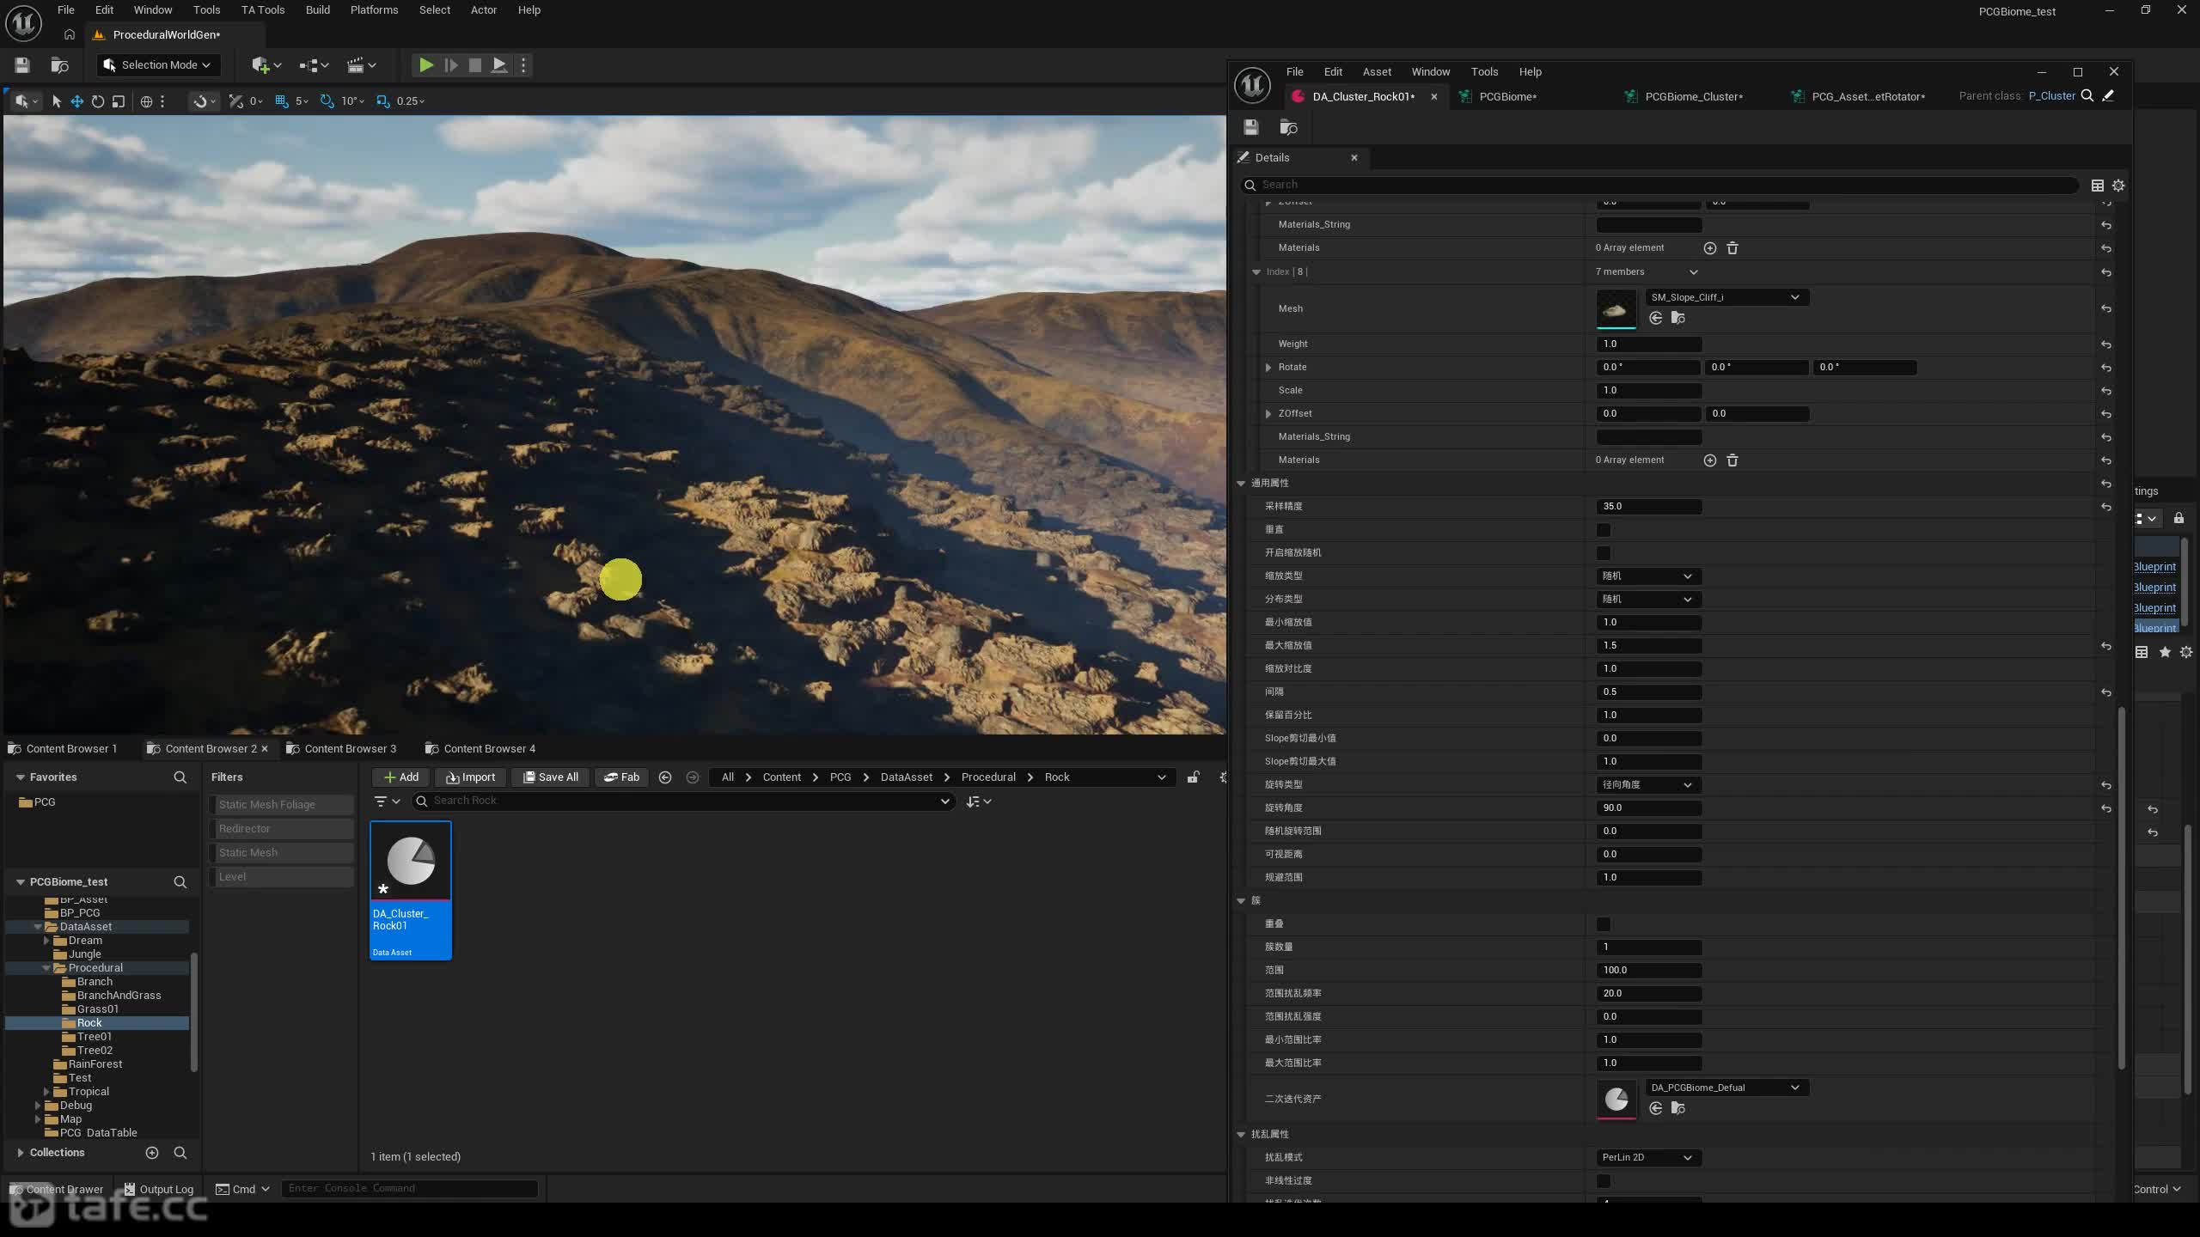Click the Details panel settings gear icon
The image size is (2200, 1237).
[2118, 186]
